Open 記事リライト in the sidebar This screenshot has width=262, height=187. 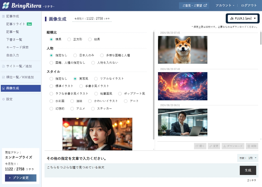pos(16,24)
